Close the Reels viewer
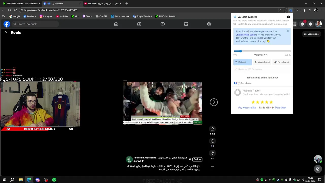 pyautogui.click(x=6, y=32)
